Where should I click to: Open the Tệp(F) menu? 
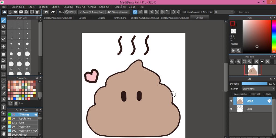[5, 7]
